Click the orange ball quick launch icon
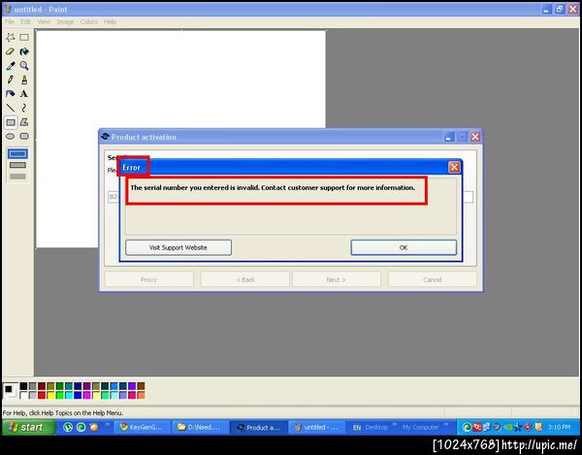Viewport: 582px width, 455px height. 94,427
